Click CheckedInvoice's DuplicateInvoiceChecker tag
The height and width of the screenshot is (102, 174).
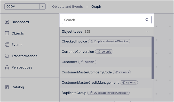(x=109, y=41)
